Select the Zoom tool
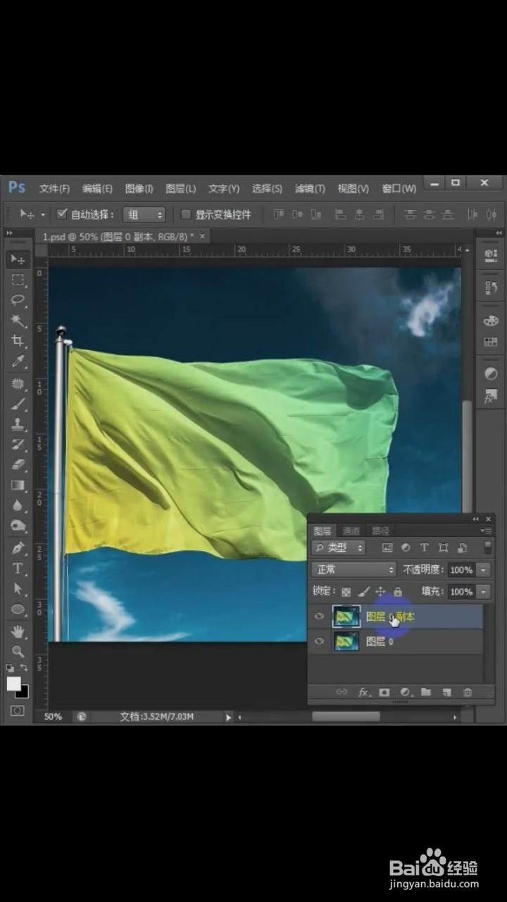507x902 pixels. point(18,651)
